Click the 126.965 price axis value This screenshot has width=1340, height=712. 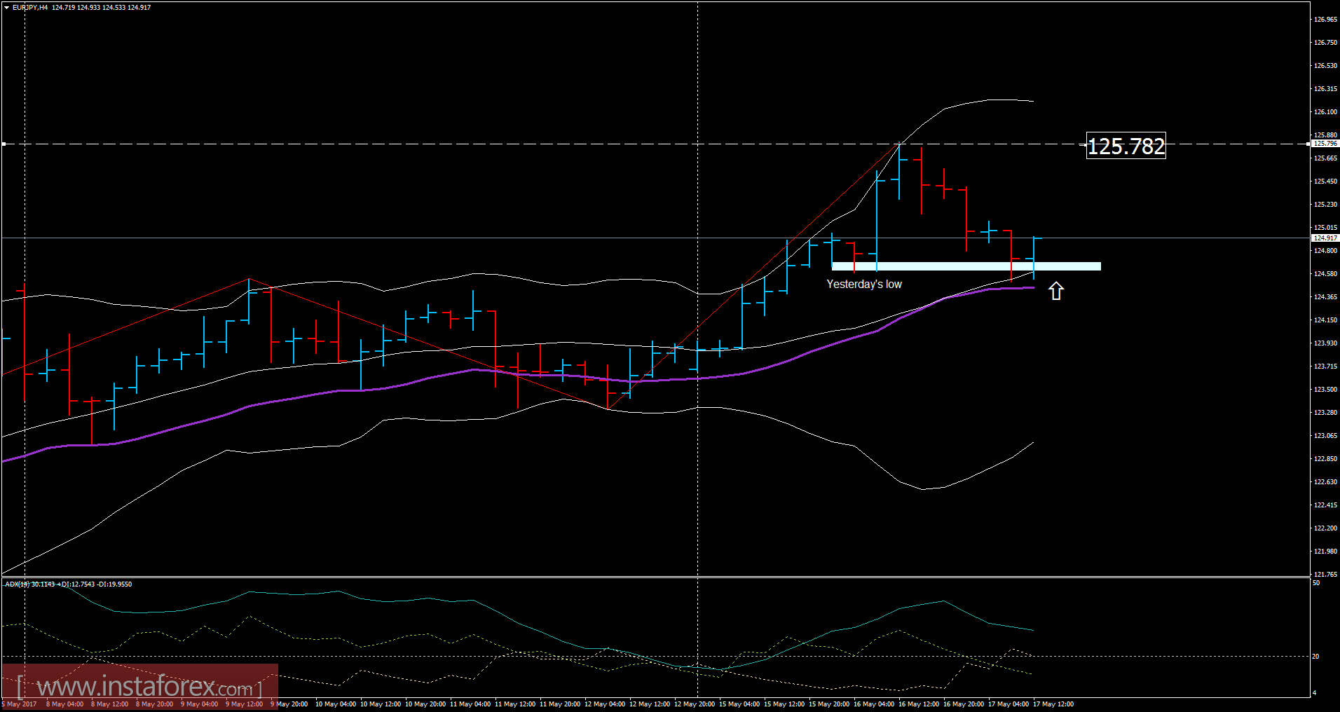tap(1325, 20)
